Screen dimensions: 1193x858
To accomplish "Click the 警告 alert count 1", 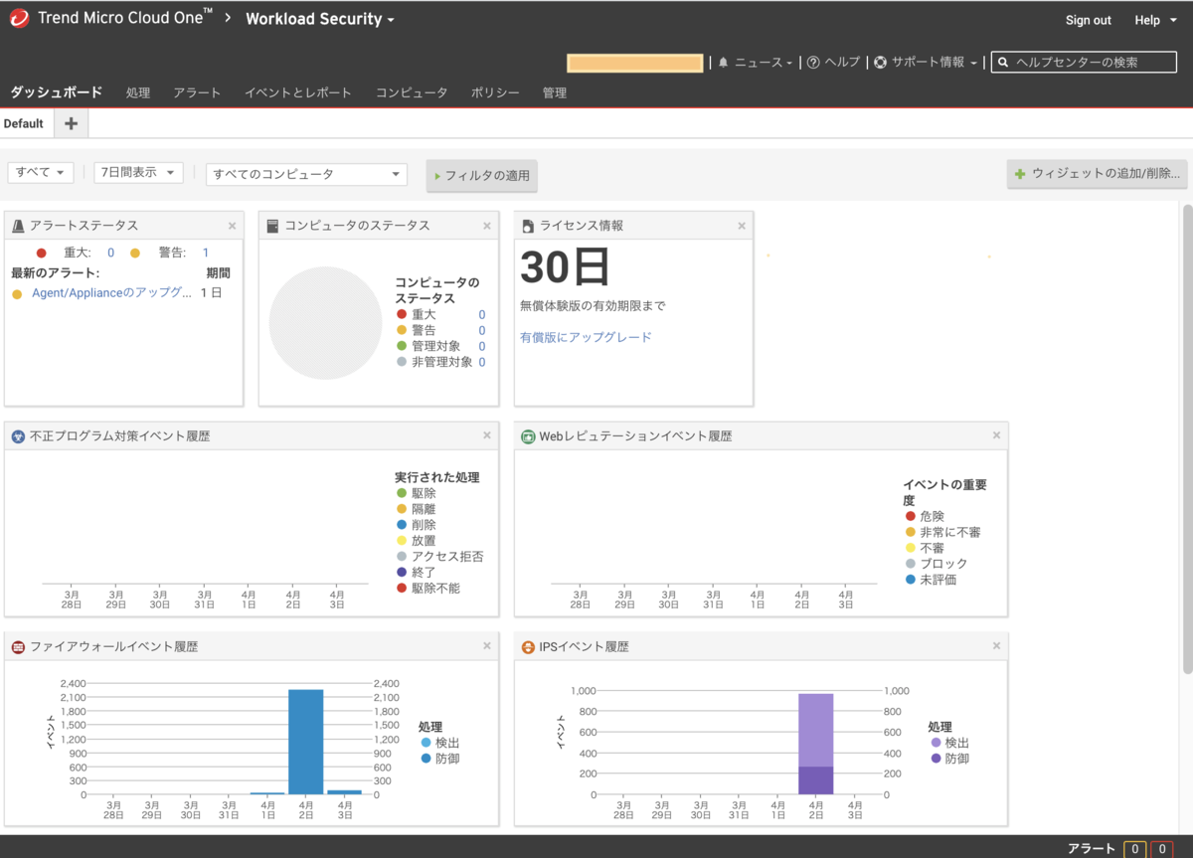I will pyautogui.click(x=206, y=253).
